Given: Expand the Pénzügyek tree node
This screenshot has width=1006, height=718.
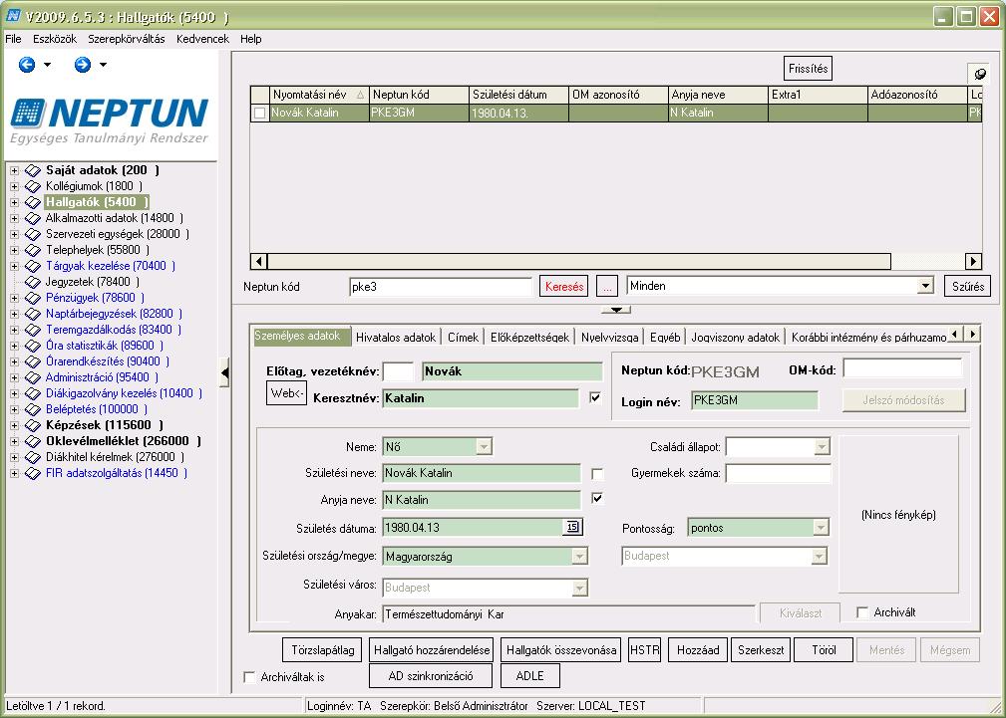Looking at the screenshot, I should [14, 298].
